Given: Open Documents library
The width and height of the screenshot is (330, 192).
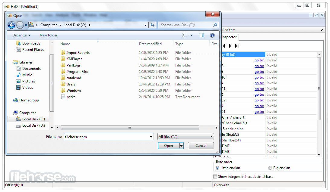Looking at the screenshot, I should (x=31, y=69).
